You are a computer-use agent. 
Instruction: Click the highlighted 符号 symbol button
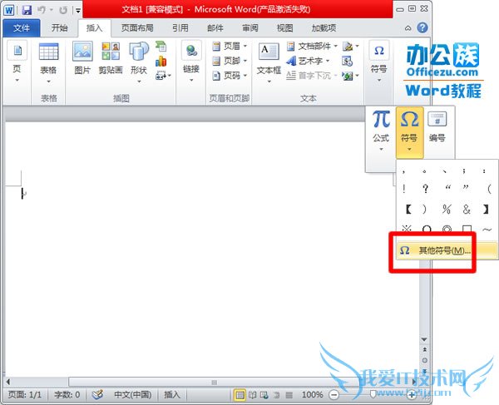pyautogui.click(x=409, y=132)
